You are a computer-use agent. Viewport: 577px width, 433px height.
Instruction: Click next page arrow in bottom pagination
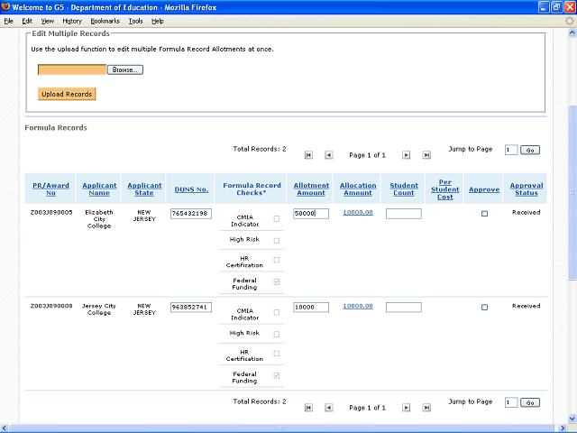[x=406, y=408]
